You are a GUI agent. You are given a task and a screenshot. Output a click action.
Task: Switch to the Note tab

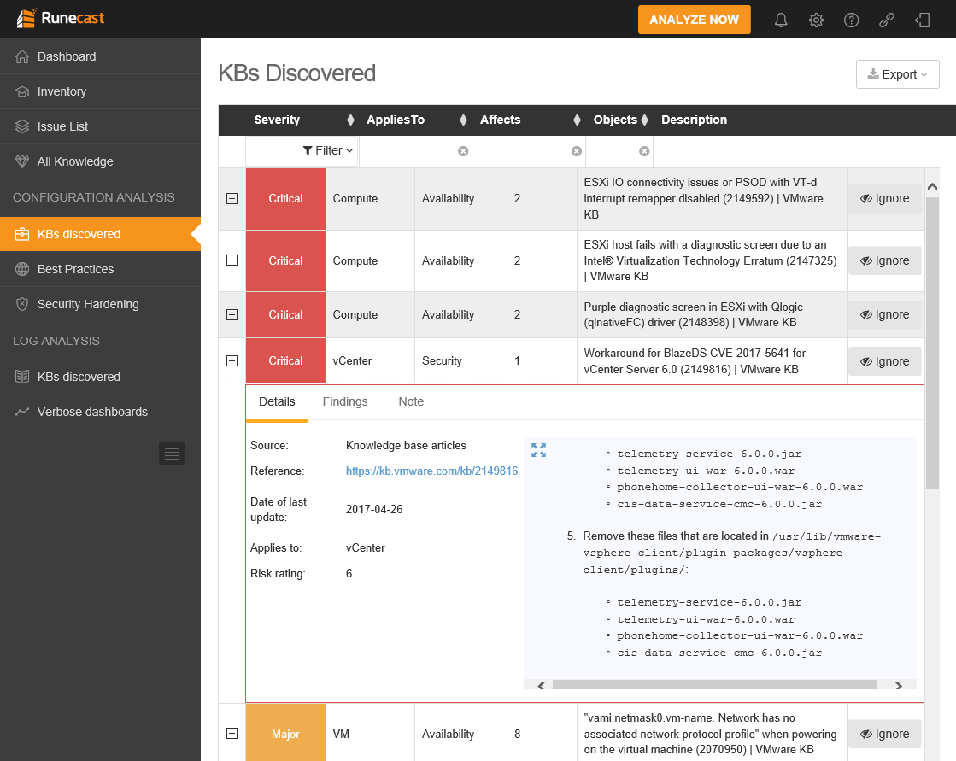click(x=411, y=402)
